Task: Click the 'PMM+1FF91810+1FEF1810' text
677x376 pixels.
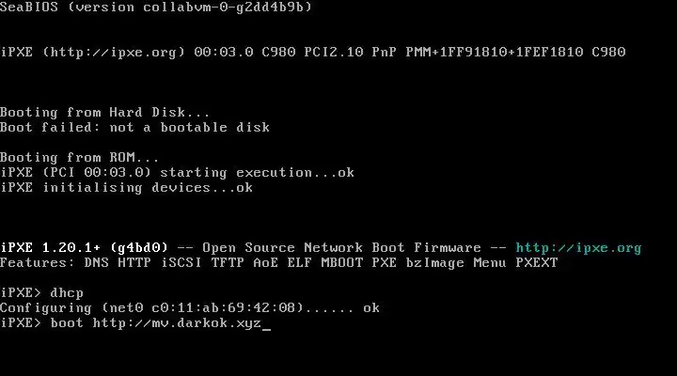Action: [495, 53]
